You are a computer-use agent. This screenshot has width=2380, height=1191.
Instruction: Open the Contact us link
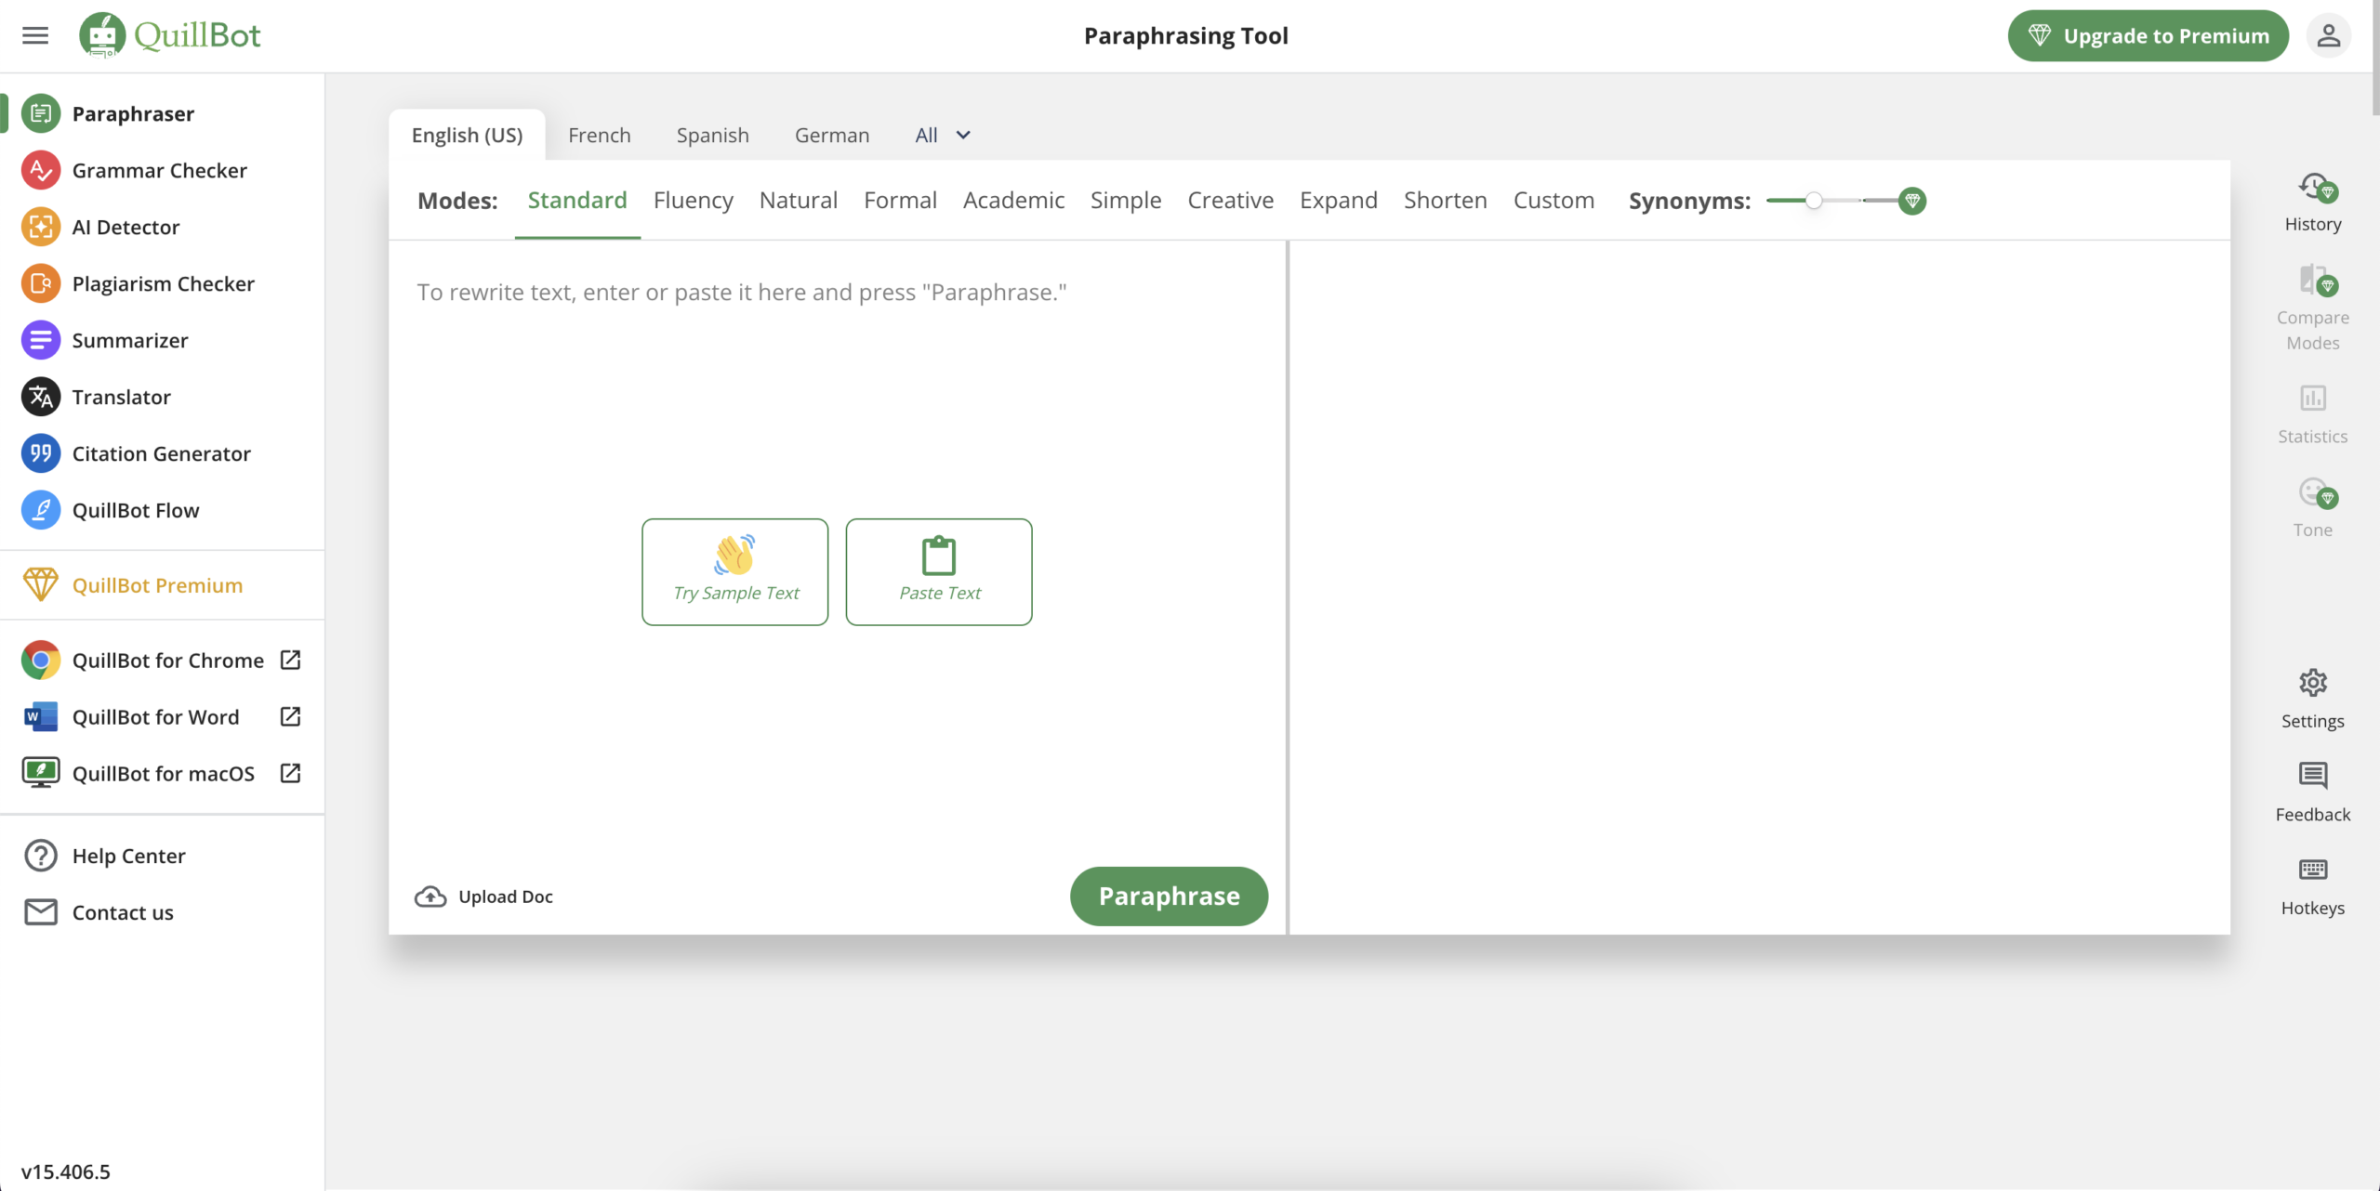tap(123, 912)
